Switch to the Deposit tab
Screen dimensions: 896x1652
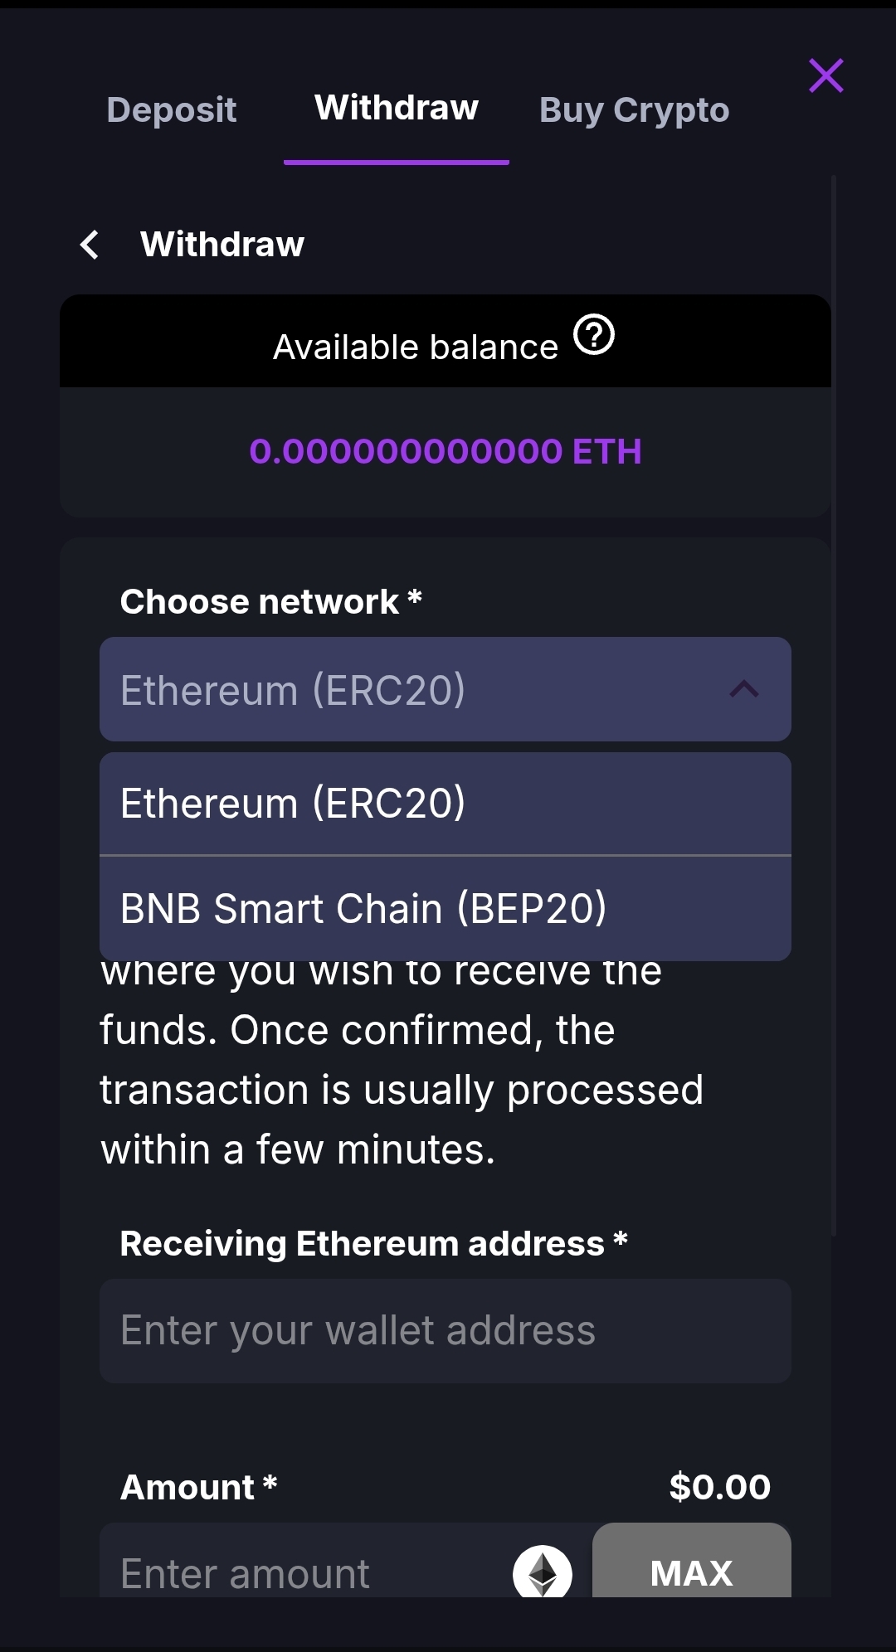tap(172, 109)
